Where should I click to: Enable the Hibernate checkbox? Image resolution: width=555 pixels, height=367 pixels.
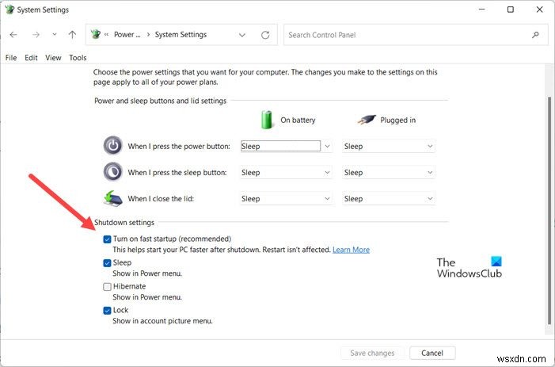click(x=107, y=286)
